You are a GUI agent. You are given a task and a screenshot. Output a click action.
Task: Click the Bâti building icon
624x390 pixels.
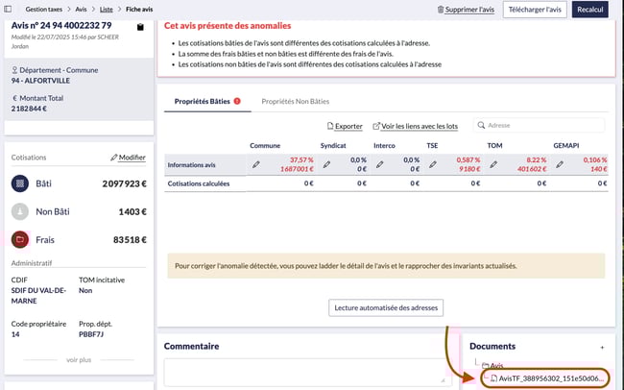(20, 183)
